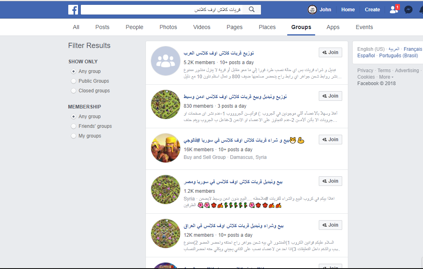Open the barbarian avatar group thumbnail
The image size is (423, 269).
coord(165,148)
